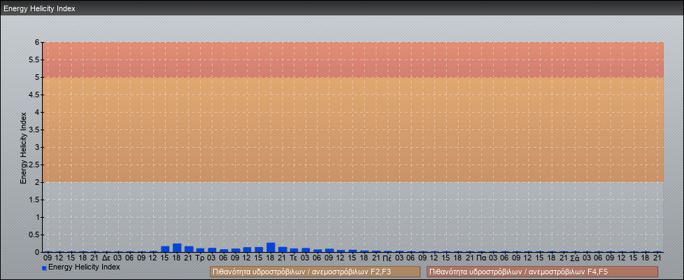The height and width of the screenshot is (280, 684).
Task: Click the y-axis value 2 label
Action: click(x=38, y=182)
